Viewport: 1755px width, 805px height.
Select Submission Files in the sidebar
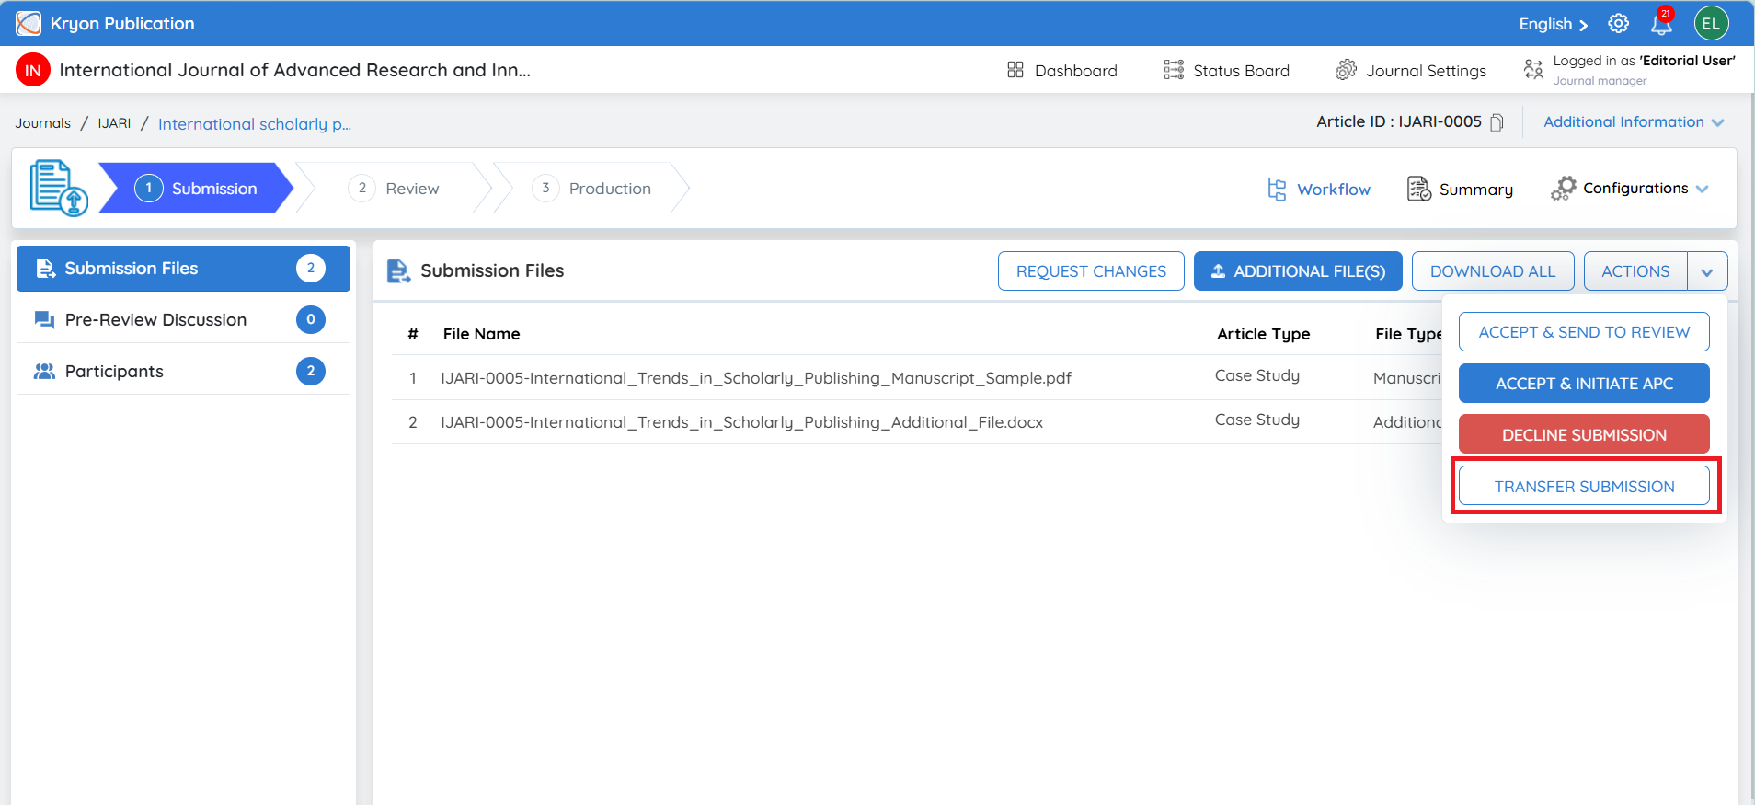click(x=183, y=269)
